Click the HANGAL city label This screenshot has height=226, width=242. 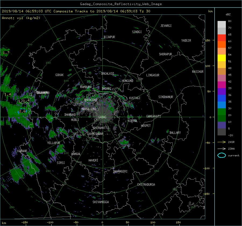coord(76,154)
